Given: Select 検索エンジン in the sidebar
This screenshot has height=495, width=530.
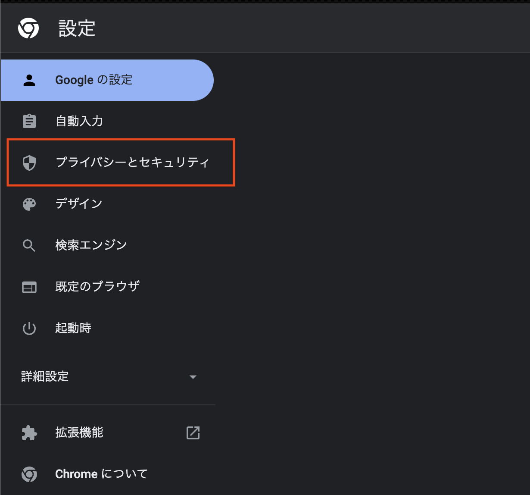Looking at the screenshot, I should click(91, 245).
